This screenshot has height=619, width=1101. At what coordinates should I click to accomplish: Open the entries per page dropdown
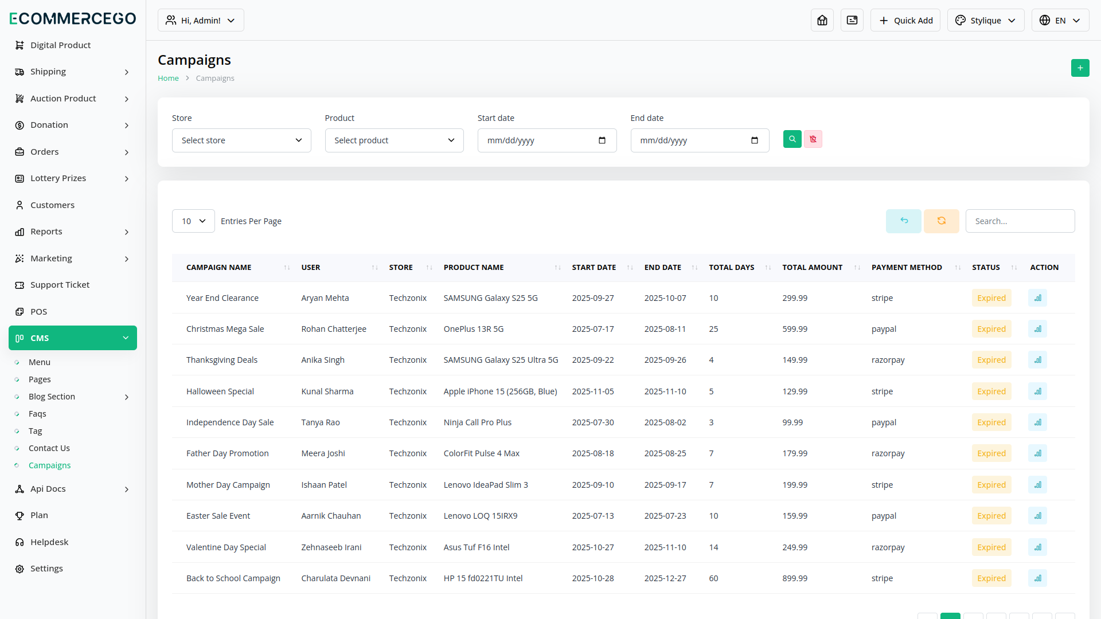click(x=193, y=221)
